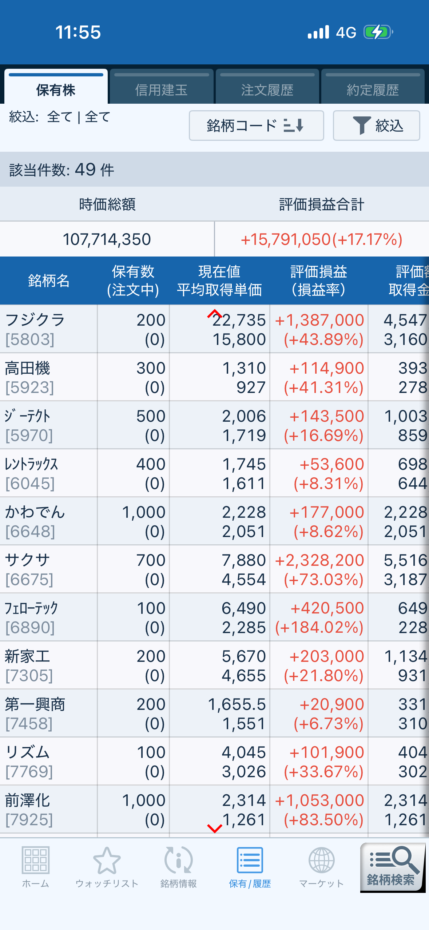Open the 絞込 filter button

click(376, 126)
